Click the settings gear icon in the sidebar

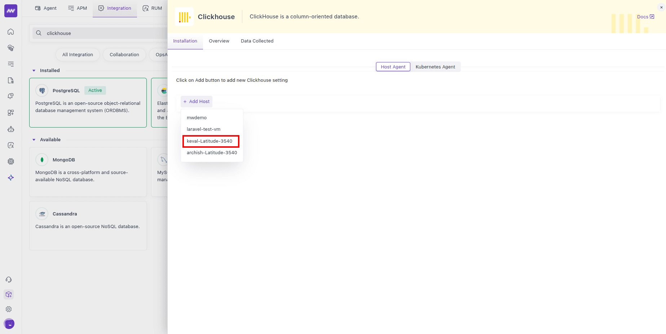coord(9,309)
